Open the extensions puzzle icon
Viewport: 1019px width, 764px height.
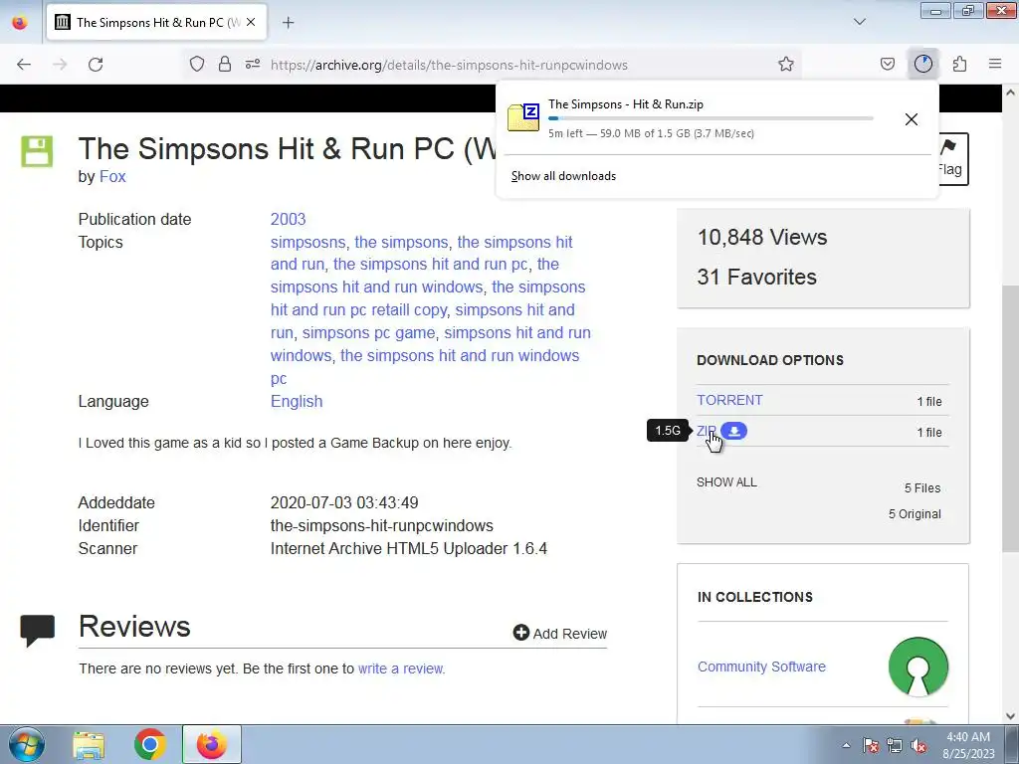(x=959, y=64)
